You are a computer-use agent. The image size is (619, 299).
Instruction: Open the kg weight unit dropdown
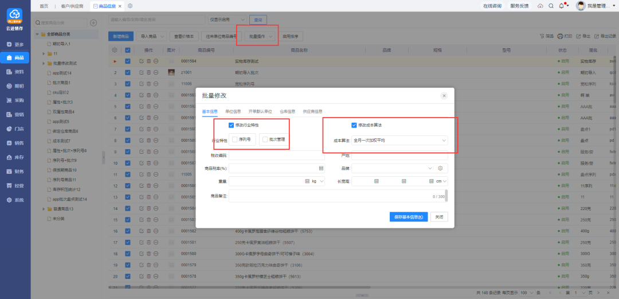[x=316, y=181]
